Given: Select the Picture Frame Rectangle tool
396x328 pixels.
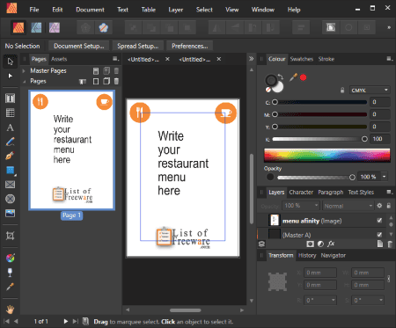Looking at the screenshot, I should point(11,185).
